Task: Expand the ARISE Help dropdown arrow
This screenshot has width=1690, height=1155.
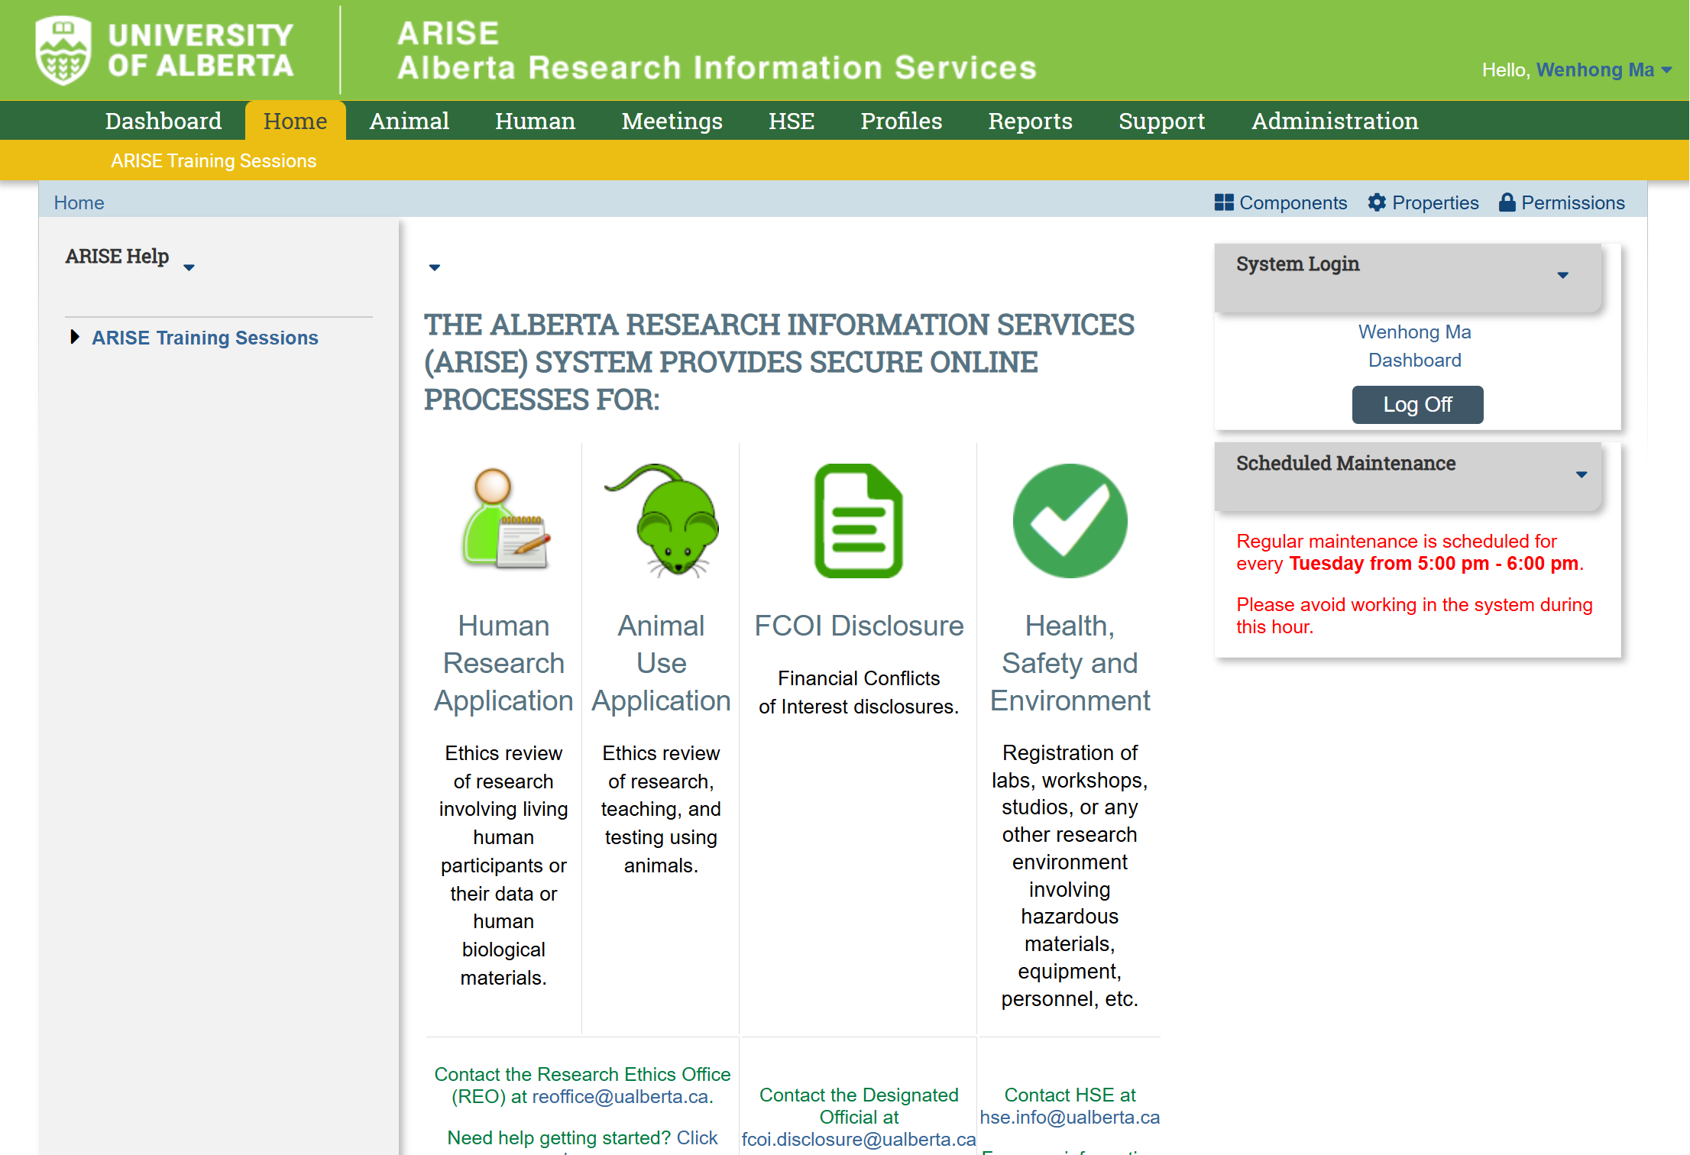Action: 189,267
